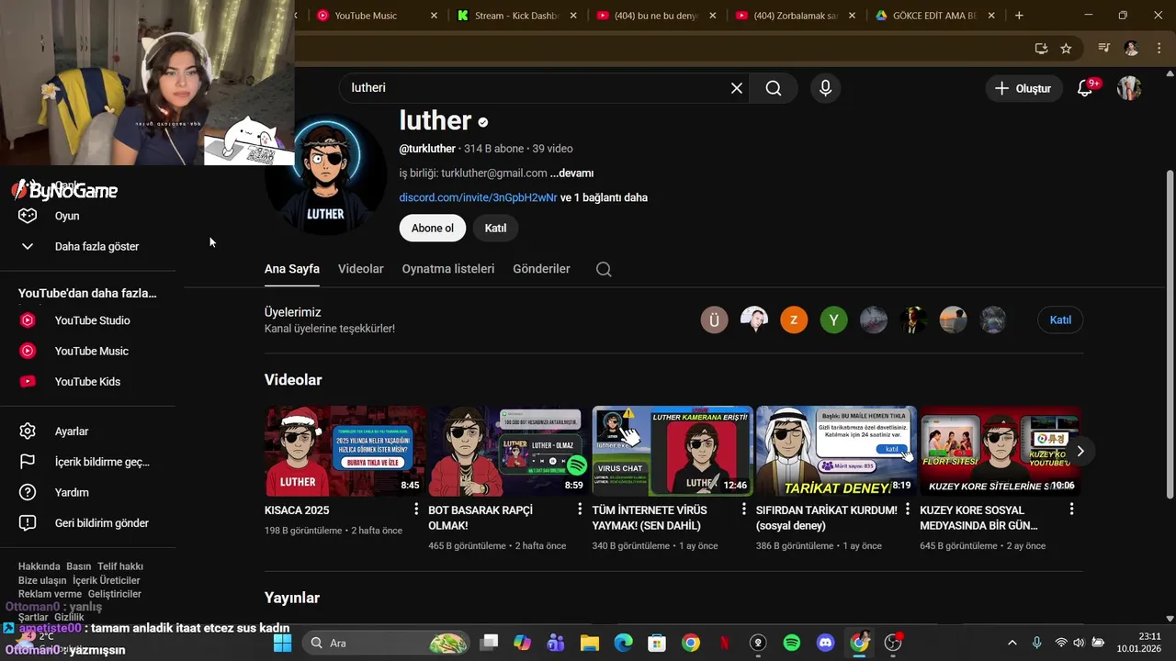Open YouTube Kids from sidebar
The image size is (1176, 661).
pos(87,382)
